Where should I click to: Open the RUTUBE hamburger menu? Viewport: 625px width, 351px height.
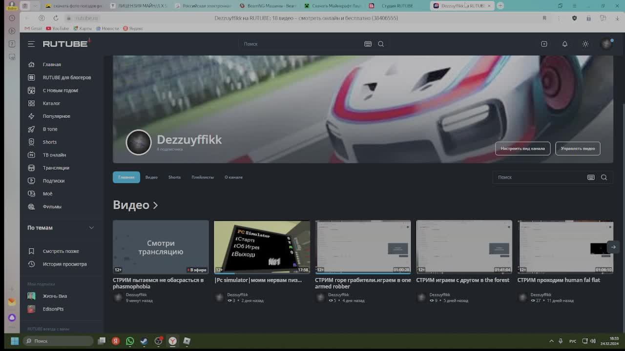31,44
